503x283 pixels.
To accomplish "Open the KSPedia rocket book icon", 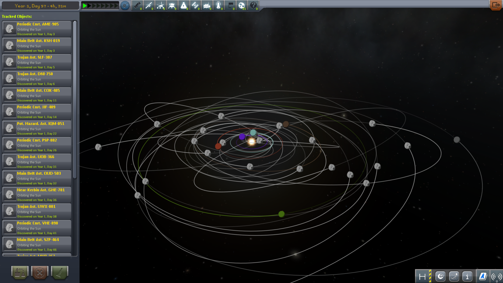I will pos(483,276).
